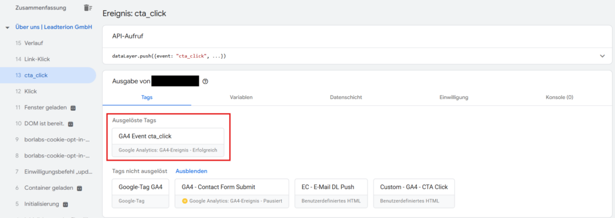This screenshot has width=615, height=218.
Task: Click the paused status icon on Contact Form Submit
Action: pyautogui.click(x=185, y=201)
